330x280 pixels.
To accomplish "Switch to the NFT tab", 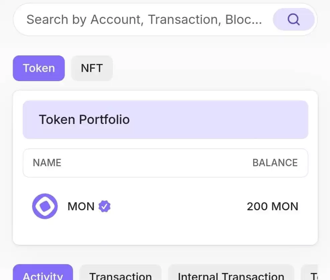I will 92,68.
